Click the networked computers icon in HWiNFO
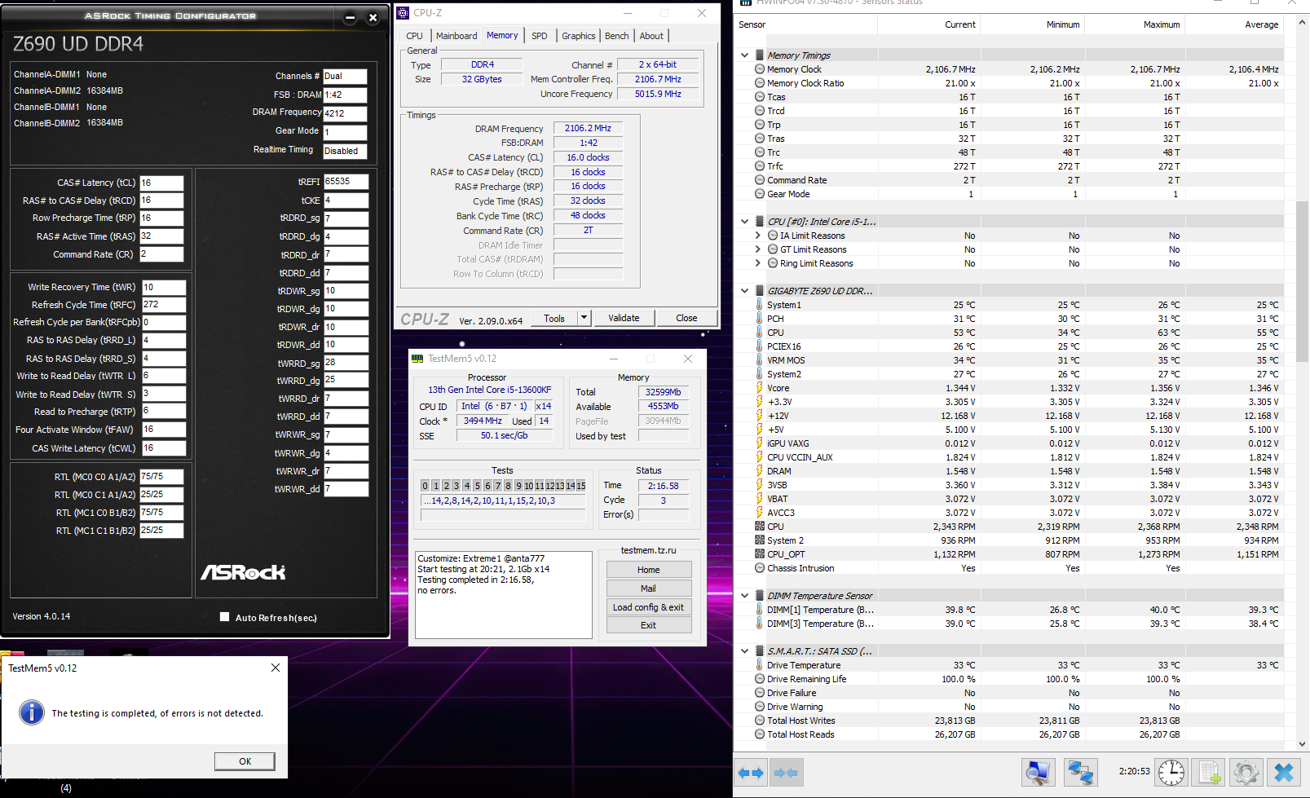 tap(1081, 772)
